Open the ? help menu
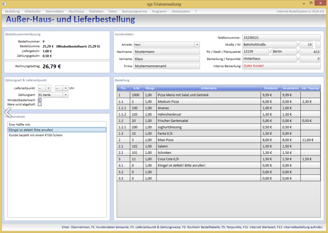The height and width of the screenshot is (233, 328). click(x=196, y=12)
